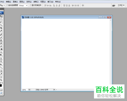Select the Elliptical Marquee tool
The image size is (127, 101).
tap(1, 19)
